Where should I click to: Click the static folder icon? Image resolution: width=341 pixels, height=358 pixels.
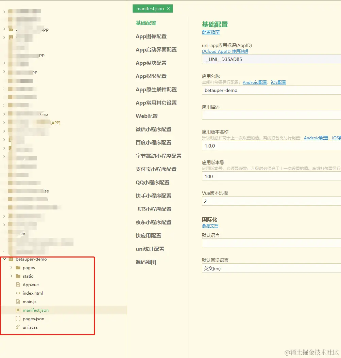(18, 276)
